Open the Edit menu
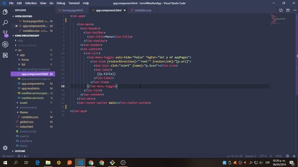The height and width of the screenshot is (167, 298). 19,3
